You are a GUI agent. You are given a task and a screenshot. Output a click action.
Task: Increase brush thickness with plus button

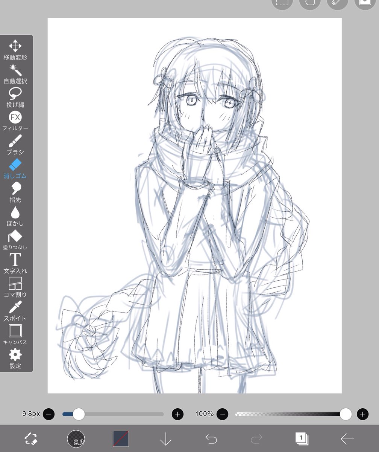click(177, 414)
